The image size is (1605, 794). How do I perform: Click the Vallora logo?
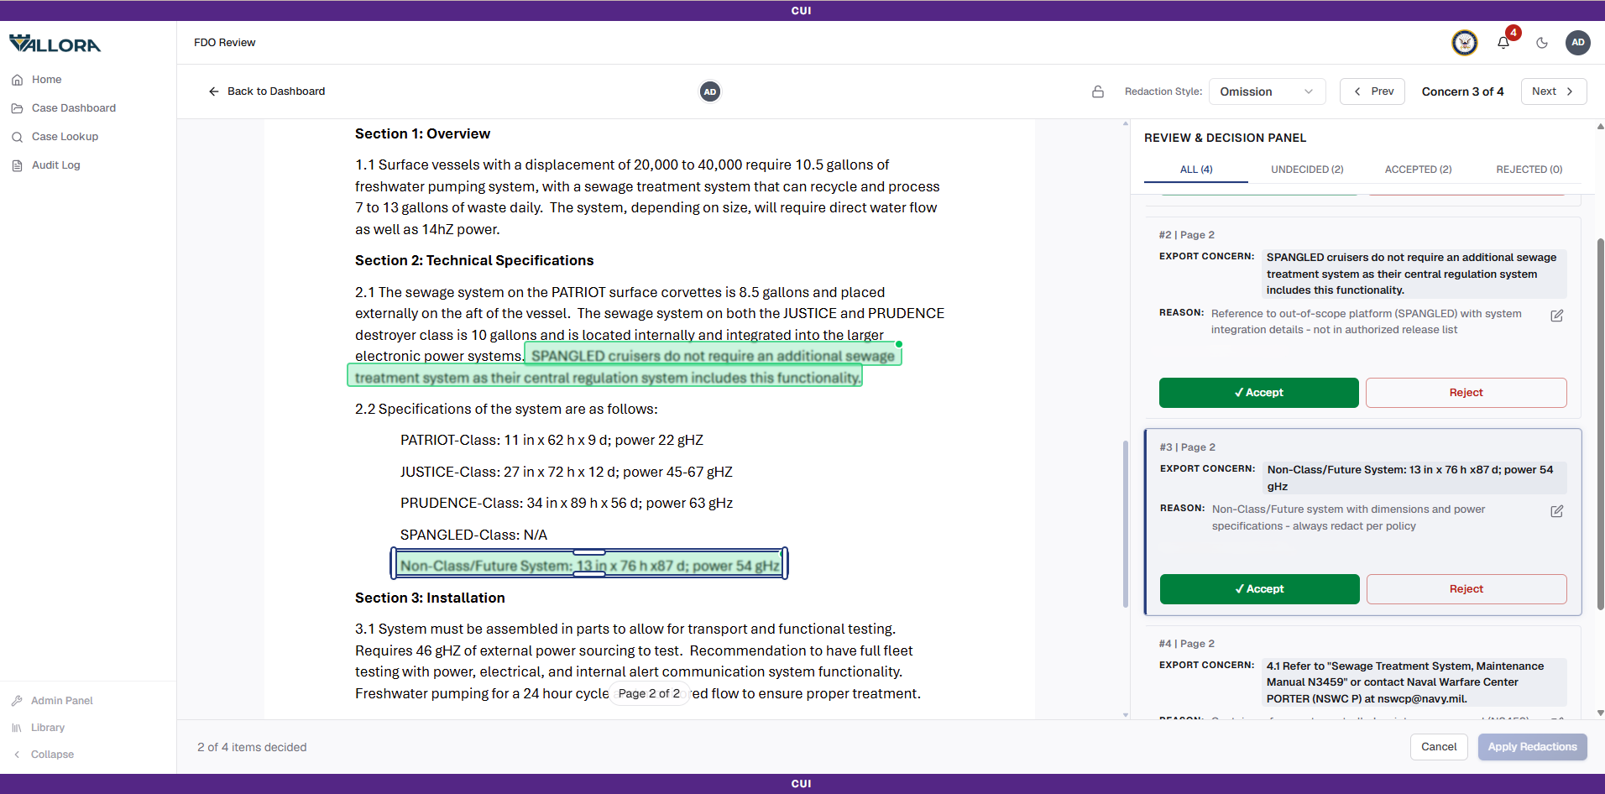coord(55,44)
